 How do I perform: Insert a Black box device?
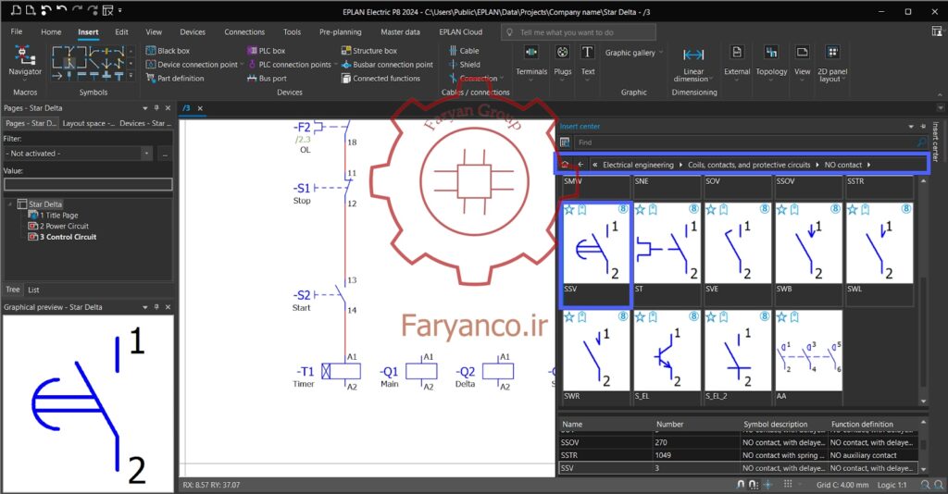(168, 51)
